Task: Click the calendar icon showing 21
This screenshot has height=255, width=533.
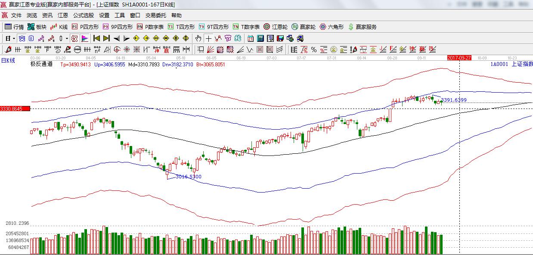Action: (x=250, y=38)
